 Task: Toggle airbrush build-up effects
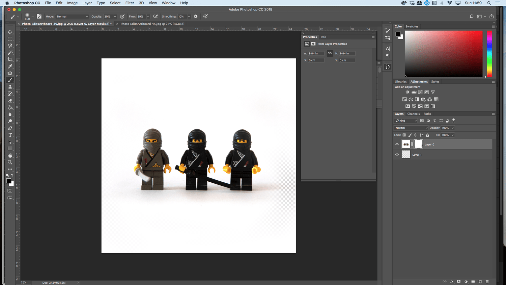[156, 16]
